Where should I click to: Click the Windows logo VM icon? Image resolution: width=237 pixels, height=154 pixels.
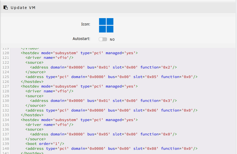click(x=106, y=25)
